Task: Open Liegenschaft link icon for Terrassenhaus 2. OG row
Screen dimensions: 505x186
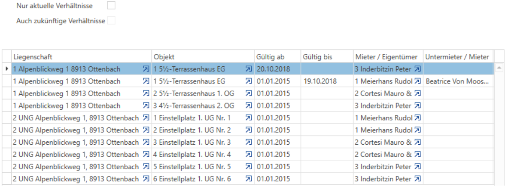Action: (x=146, y=106)
